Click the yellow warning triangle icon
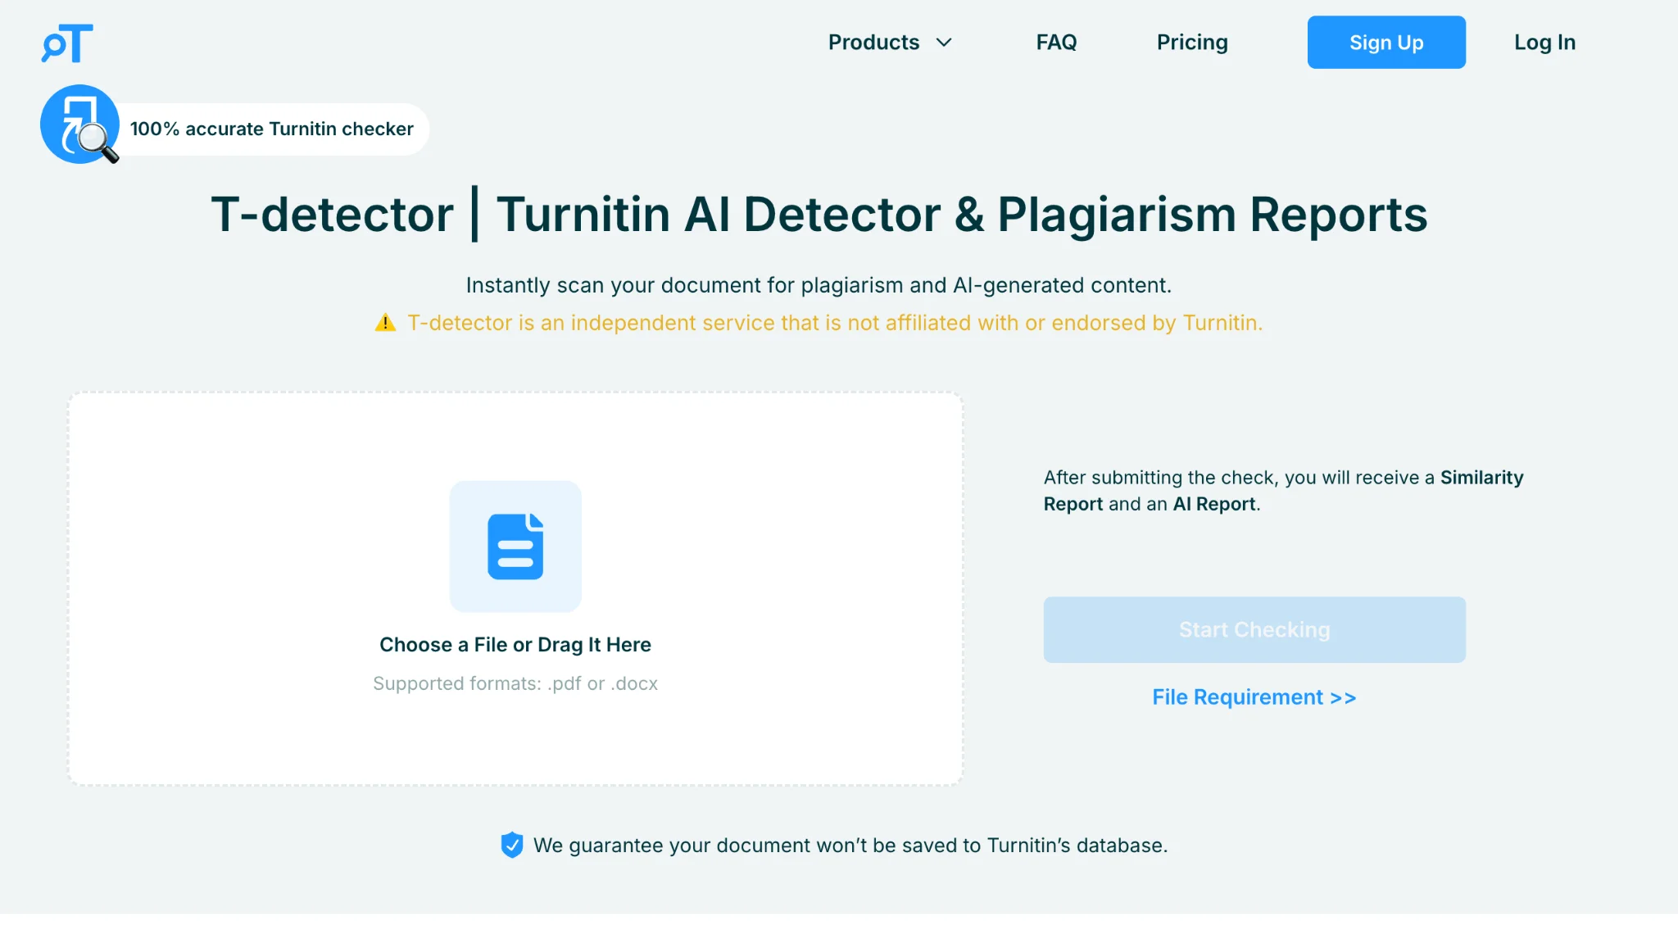Screen dimensions: 1678x939 385,323
